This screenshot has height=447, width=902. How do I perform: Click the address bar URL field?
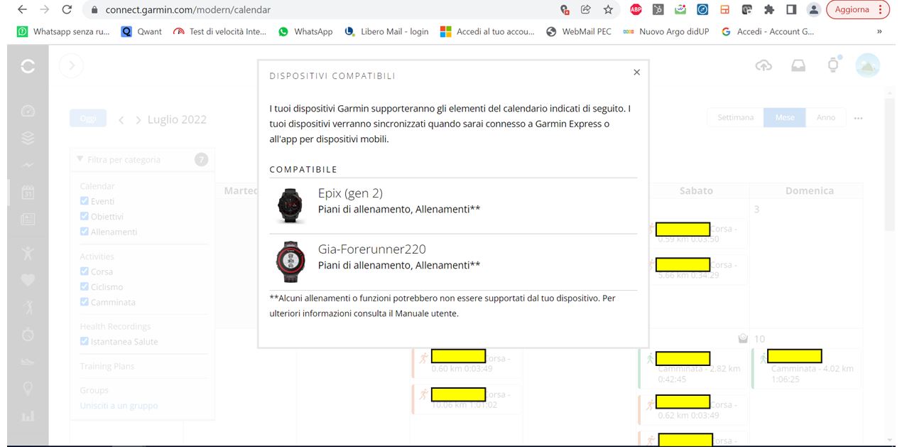click(x=320, y=10)
